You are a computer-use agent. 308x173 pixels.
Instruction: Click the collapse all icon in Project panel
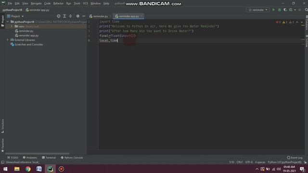pos(70,16)
